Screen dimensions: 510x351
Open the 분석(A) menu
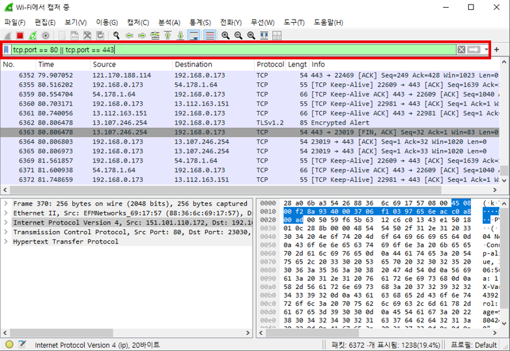[169, 22]
